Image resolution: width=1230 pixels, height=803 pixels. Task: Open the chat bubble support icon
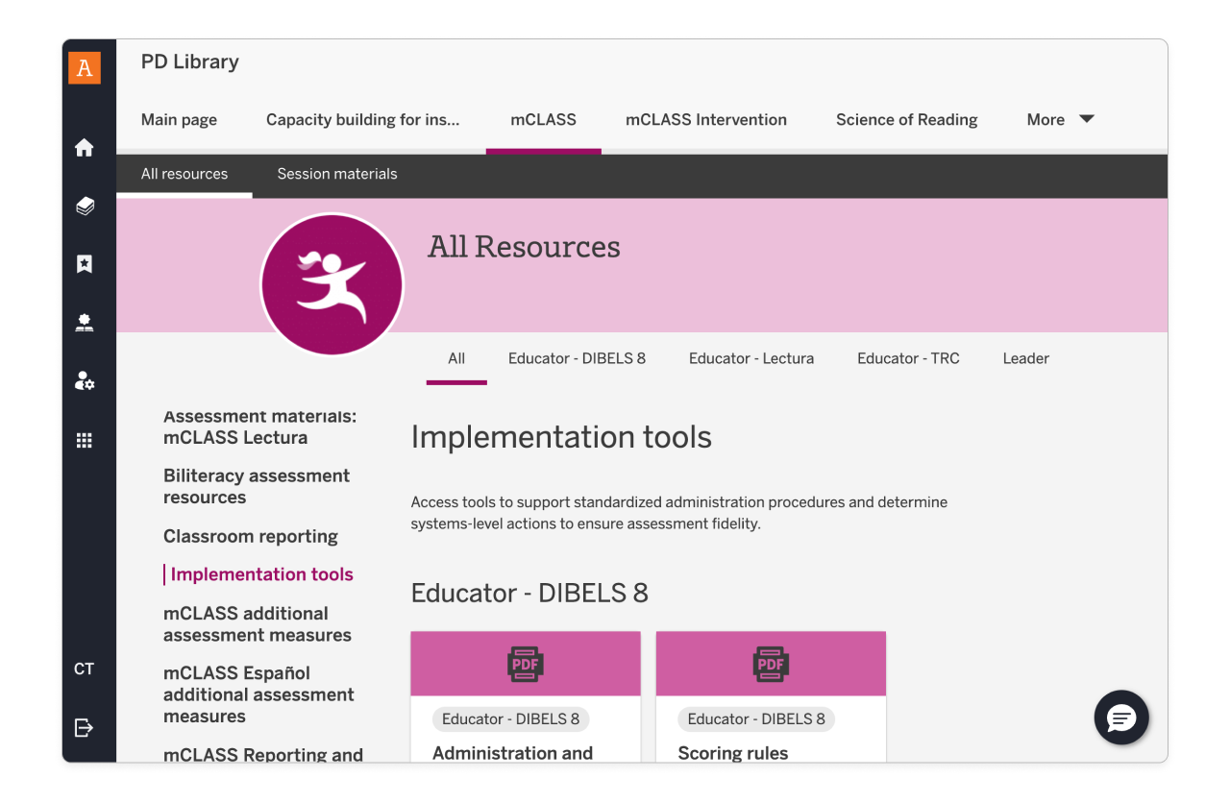point(1120,718)
